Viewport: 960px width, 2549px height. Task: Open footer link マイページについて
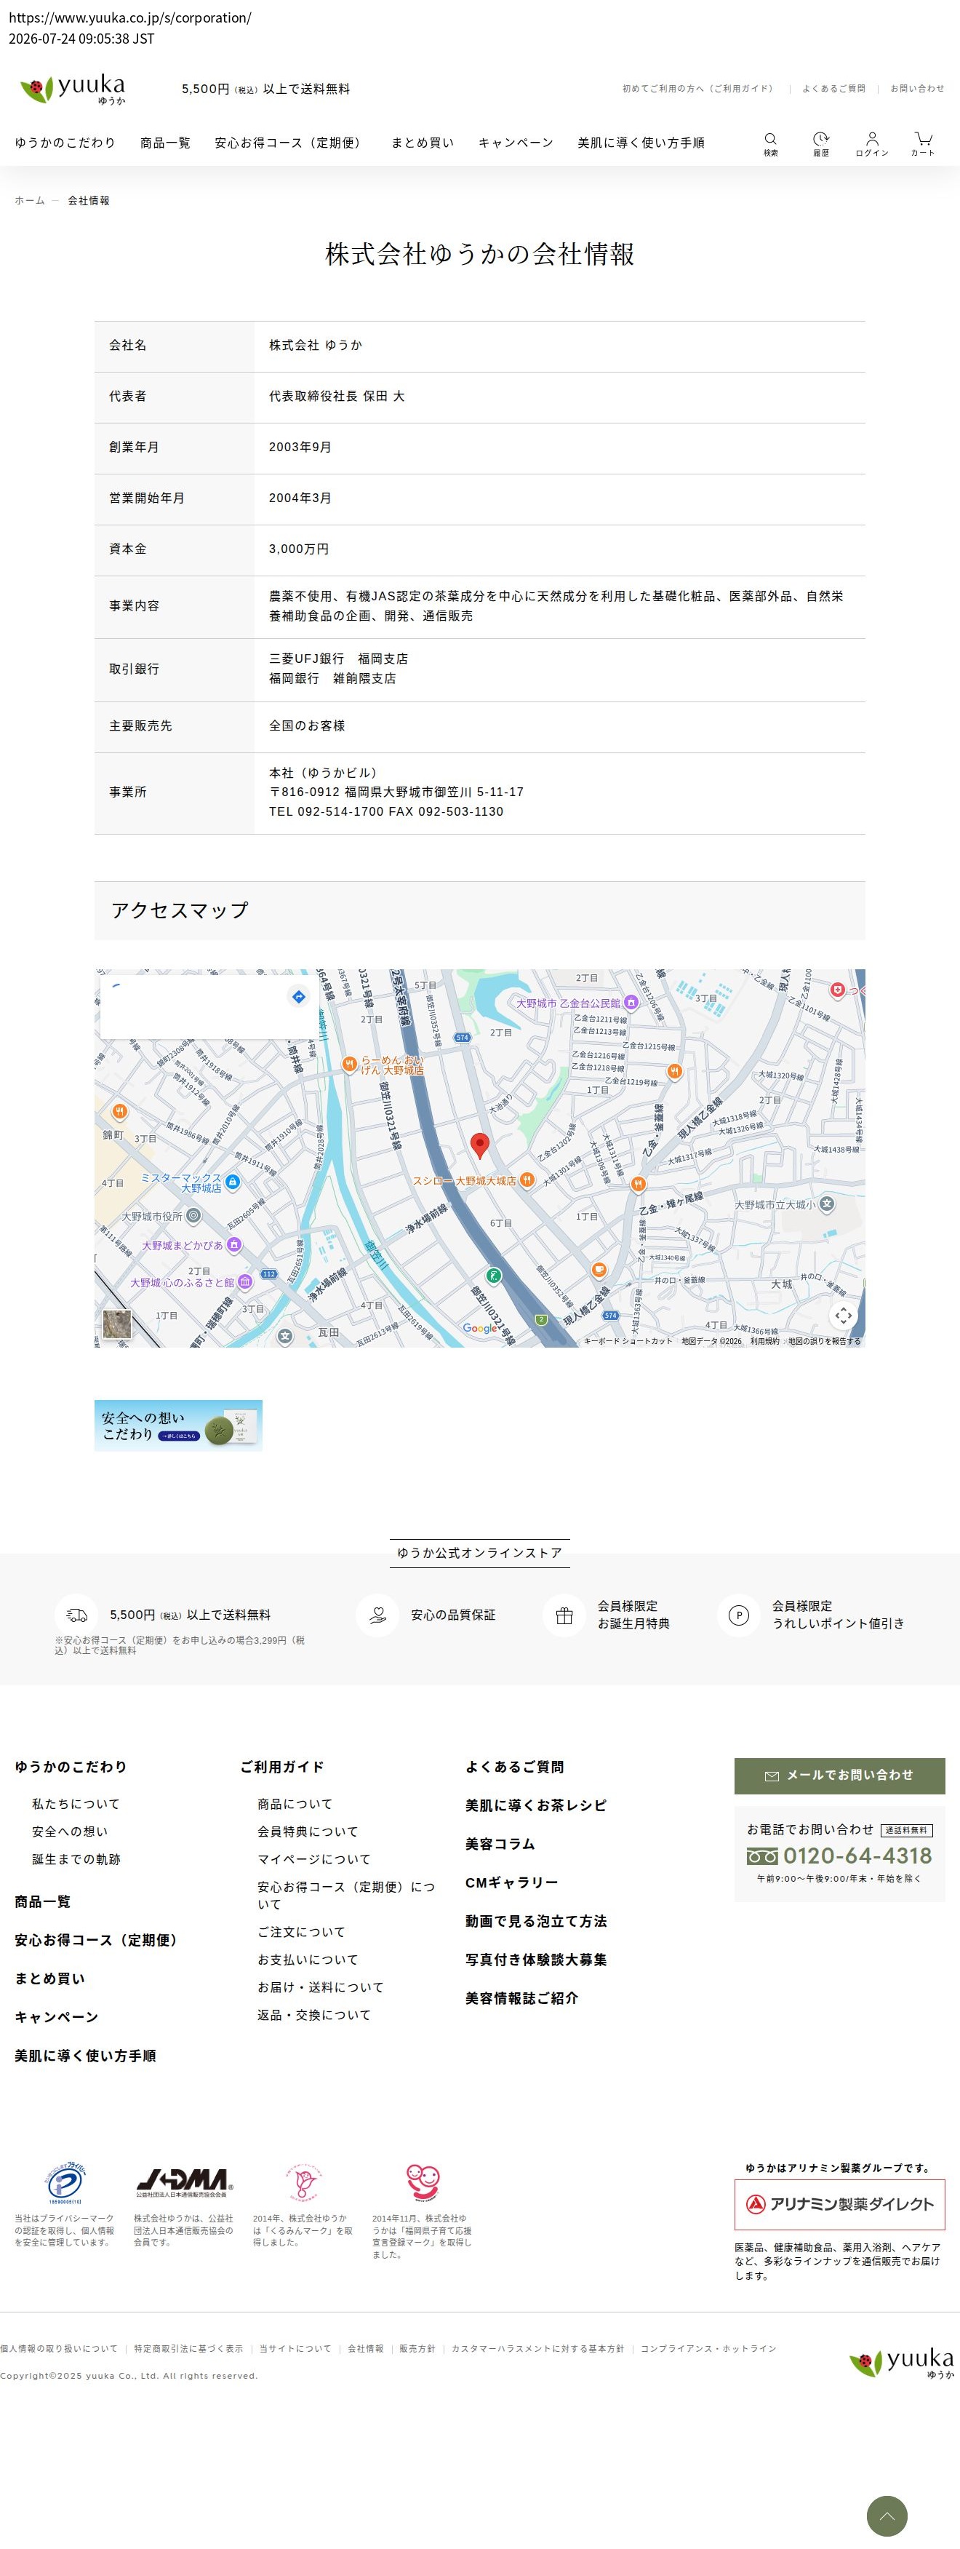[313, 1859]
